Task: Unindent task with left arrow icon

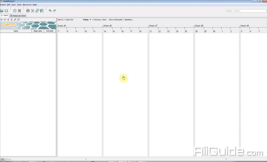Action: point(2,20)
